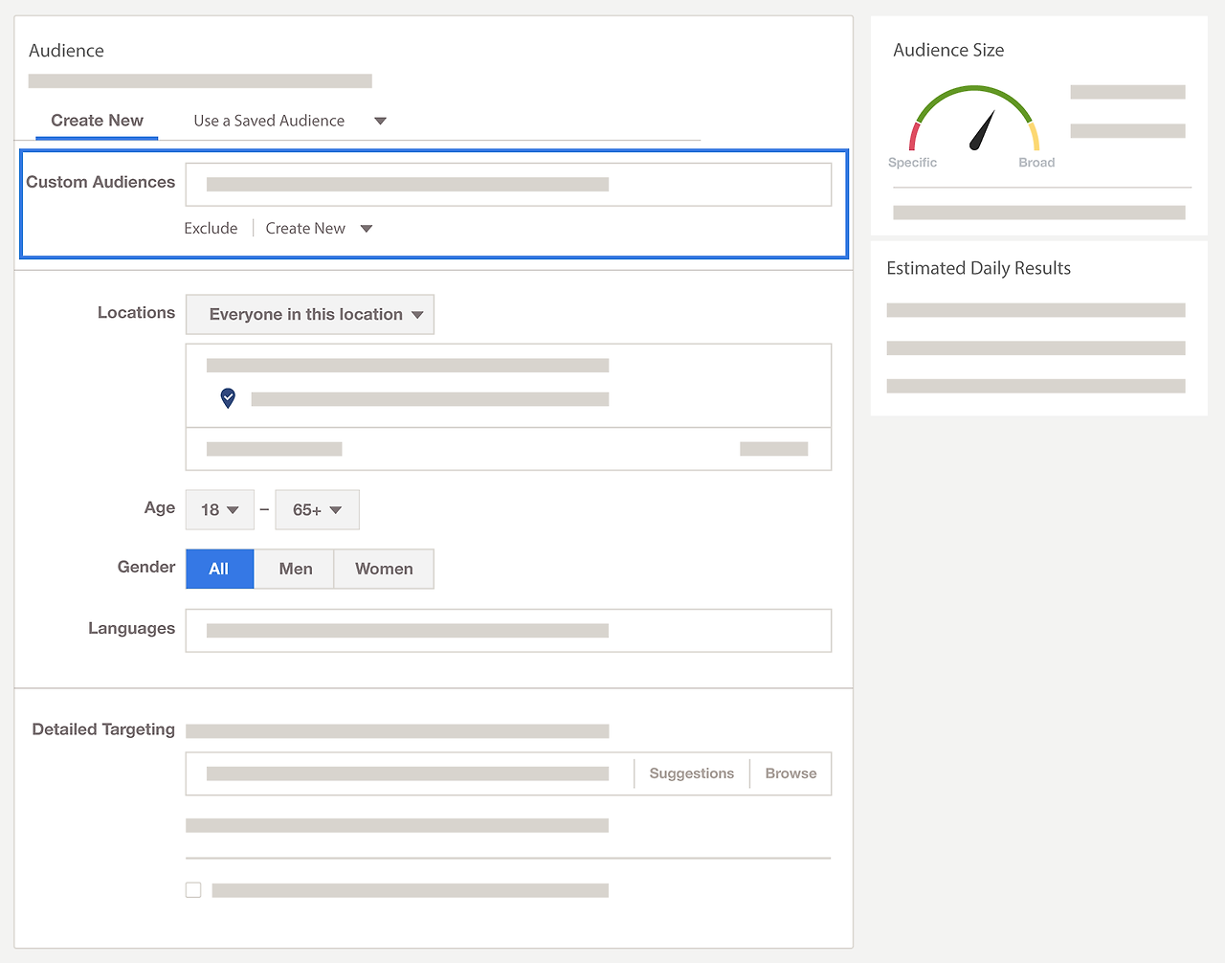Click the green arc of audience gauge

[x=974, y=98]
